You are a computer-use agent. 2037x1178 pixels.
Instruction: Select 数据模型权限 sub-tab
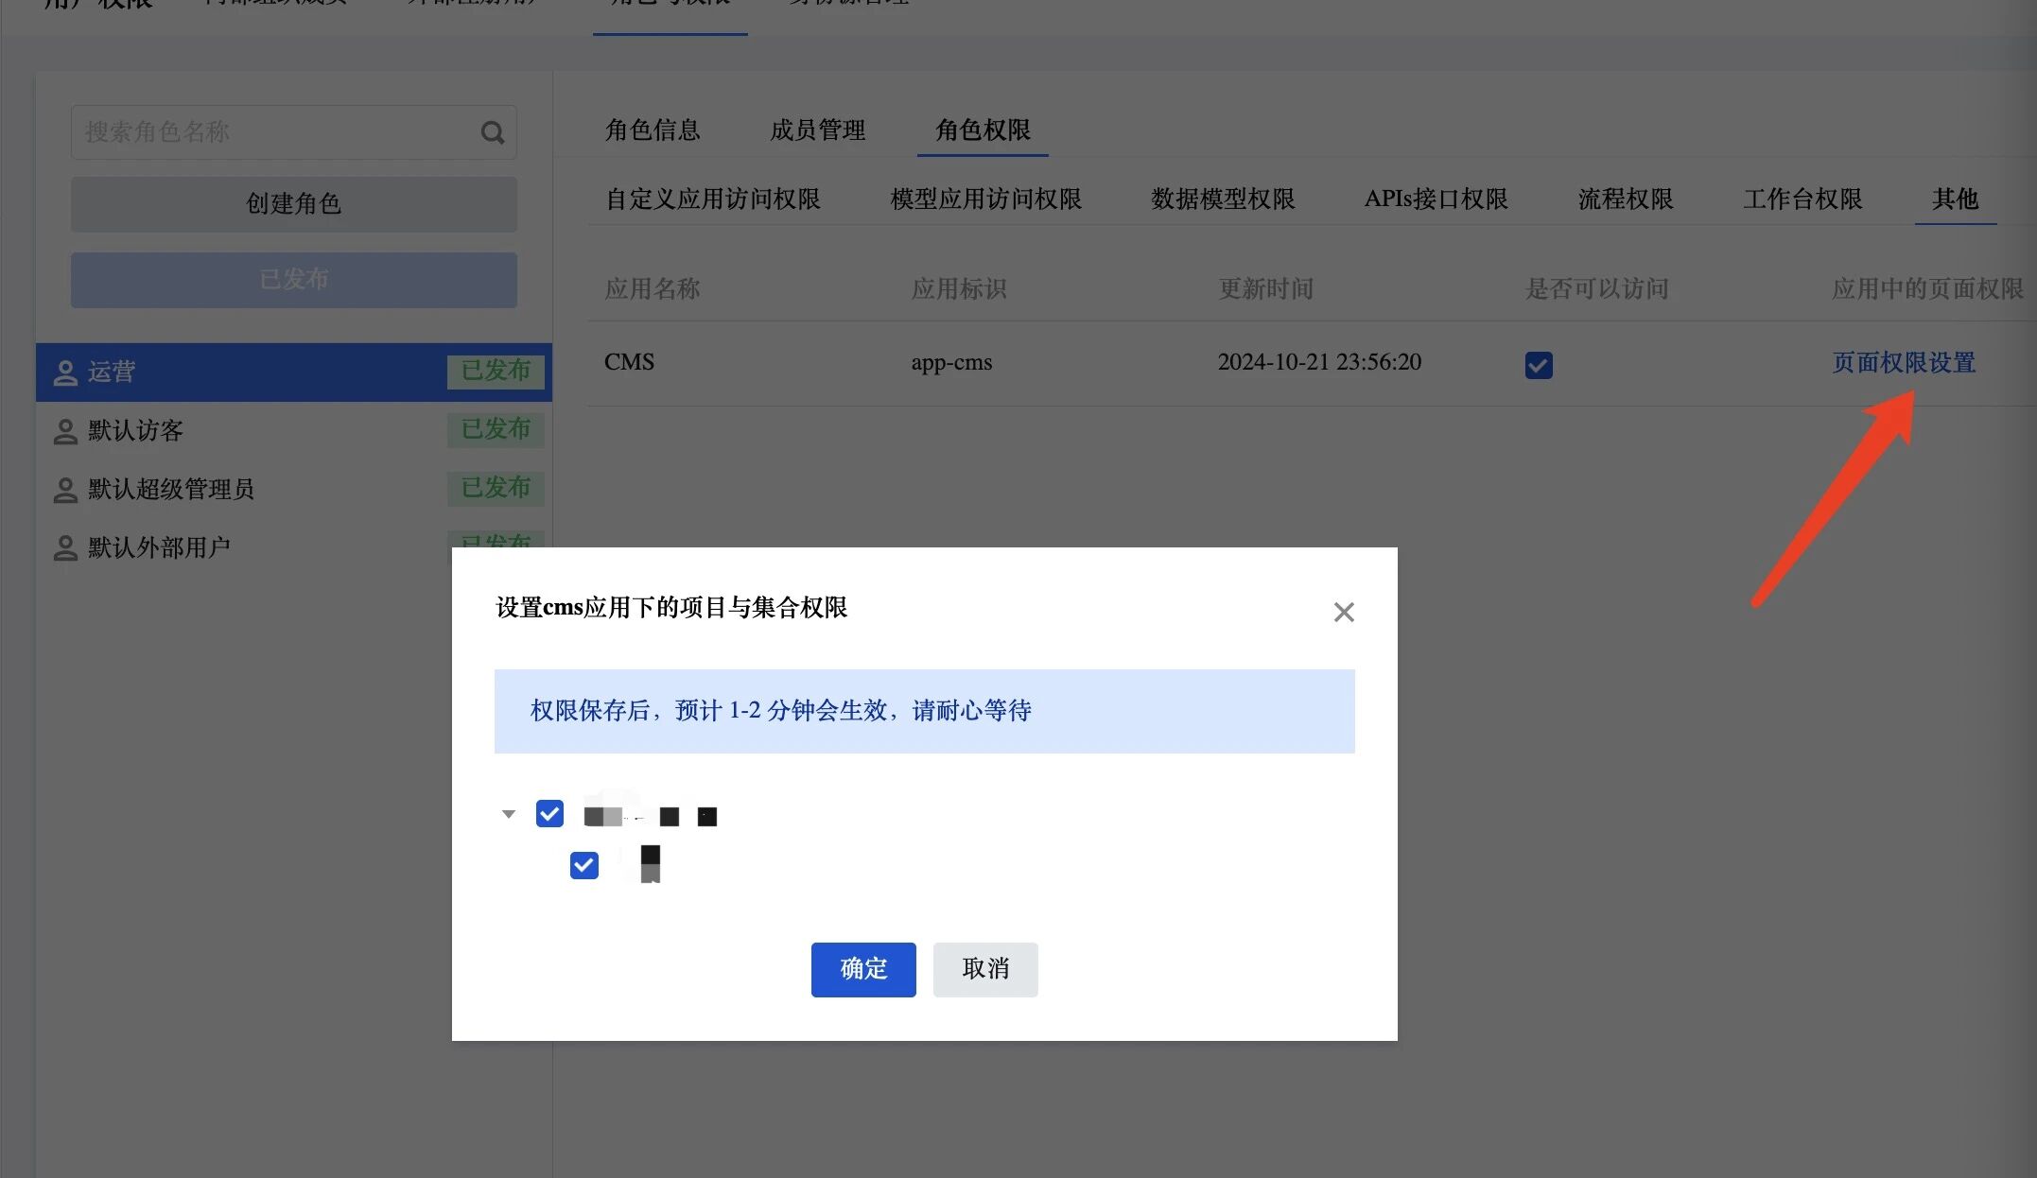click(1223, 199)
